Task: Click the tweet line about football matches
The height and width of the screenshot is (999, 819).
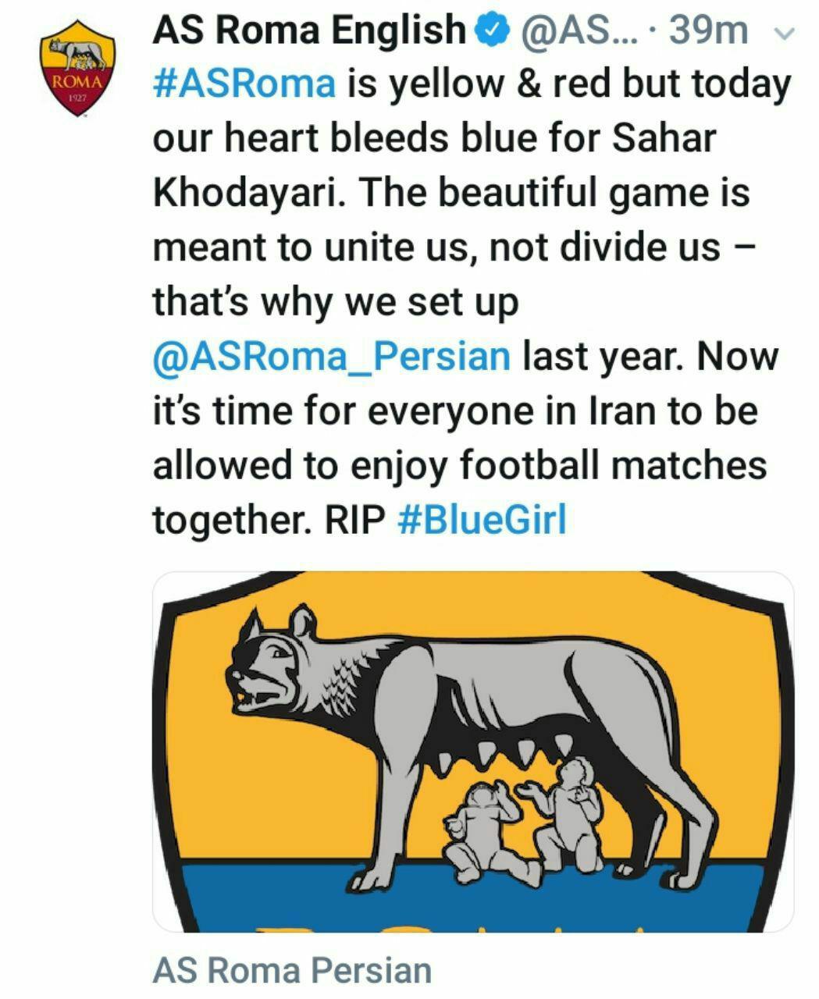Action: click(x=459, y=466)
